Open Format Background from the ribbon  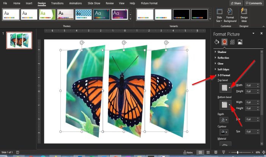[230, 17]
